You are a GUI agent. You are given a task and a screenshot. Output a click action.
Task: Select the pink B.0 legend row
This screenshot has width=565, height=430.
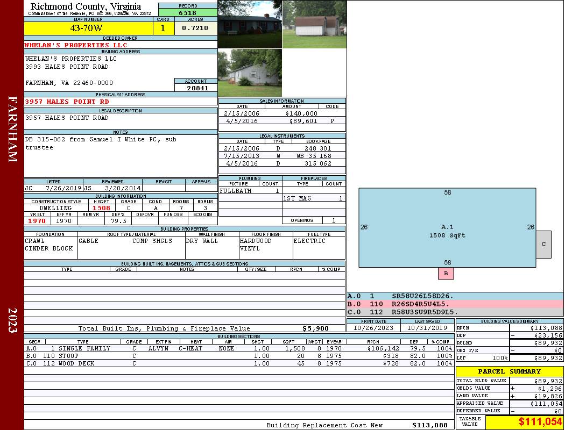click(455, 304)
